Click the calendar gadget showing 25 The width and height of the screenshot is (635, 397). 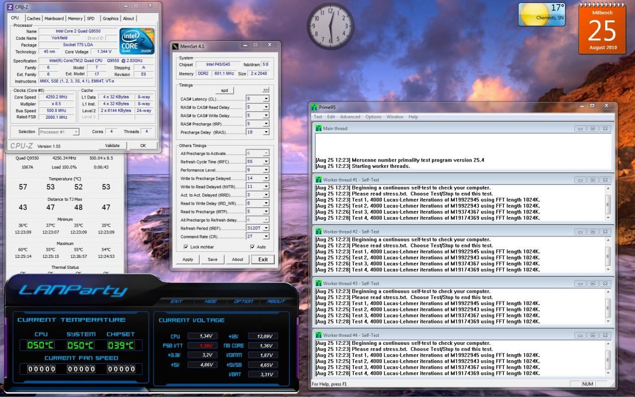pos(602,28)
